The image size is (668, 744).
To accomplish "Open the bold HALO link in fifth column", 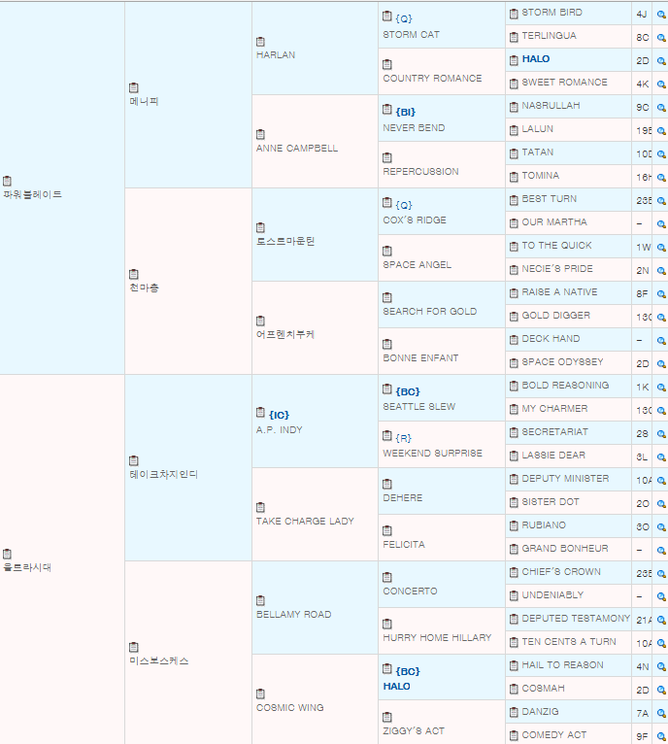I will (536, 59).
